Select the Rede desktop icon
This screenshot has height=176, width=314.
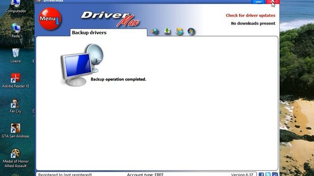pyautogui.click(x=16, y=30)
